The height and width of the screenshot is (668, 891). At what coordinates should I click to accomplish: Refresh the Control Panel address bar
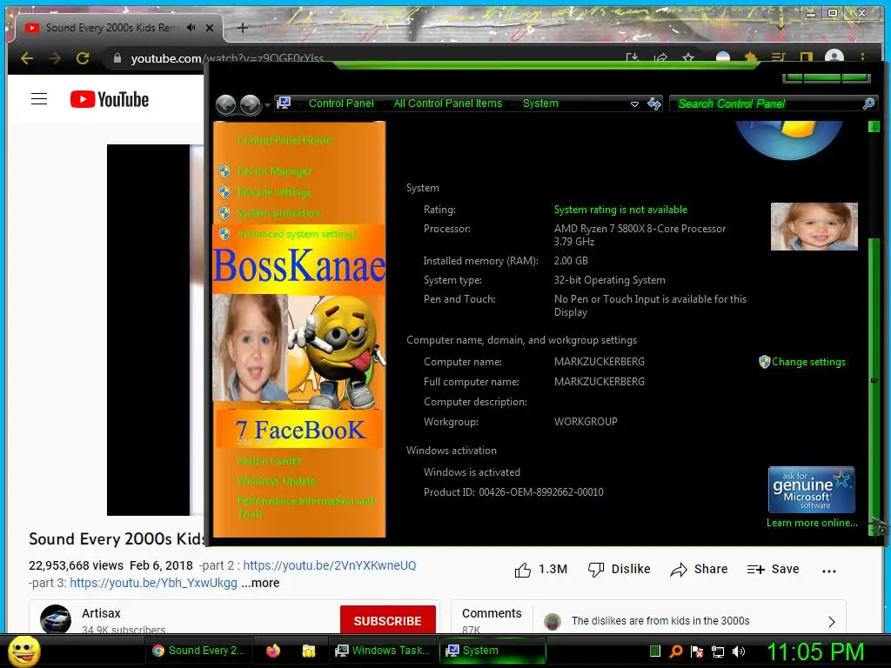coord(654,104)
